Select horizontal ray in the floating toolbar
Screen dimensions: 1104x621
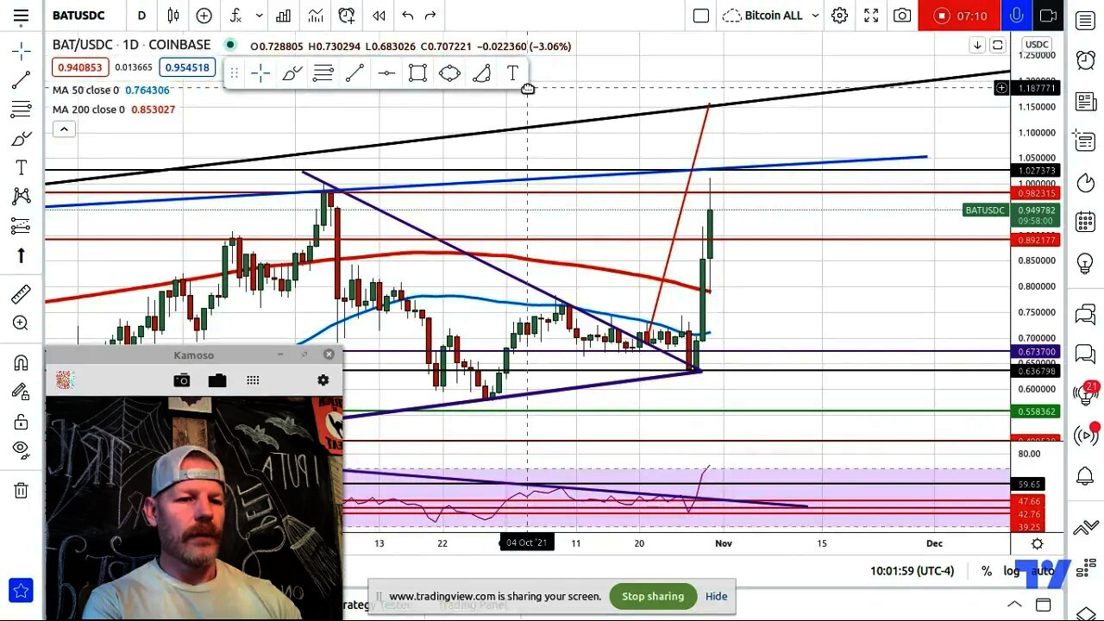tap(386, 74)
